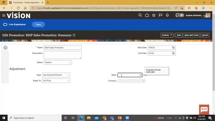Cancel editing the promotion
Image resolution: width=215 pixels, height=121 pixels.
coord(205,35)
